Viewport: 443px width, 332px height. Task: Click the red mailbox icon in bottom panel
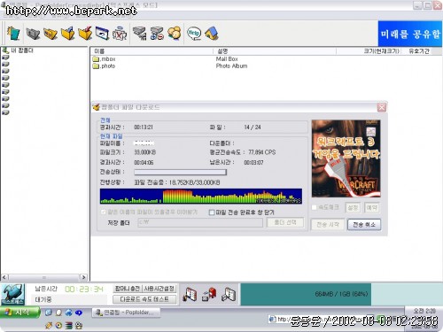coord(209,294)
